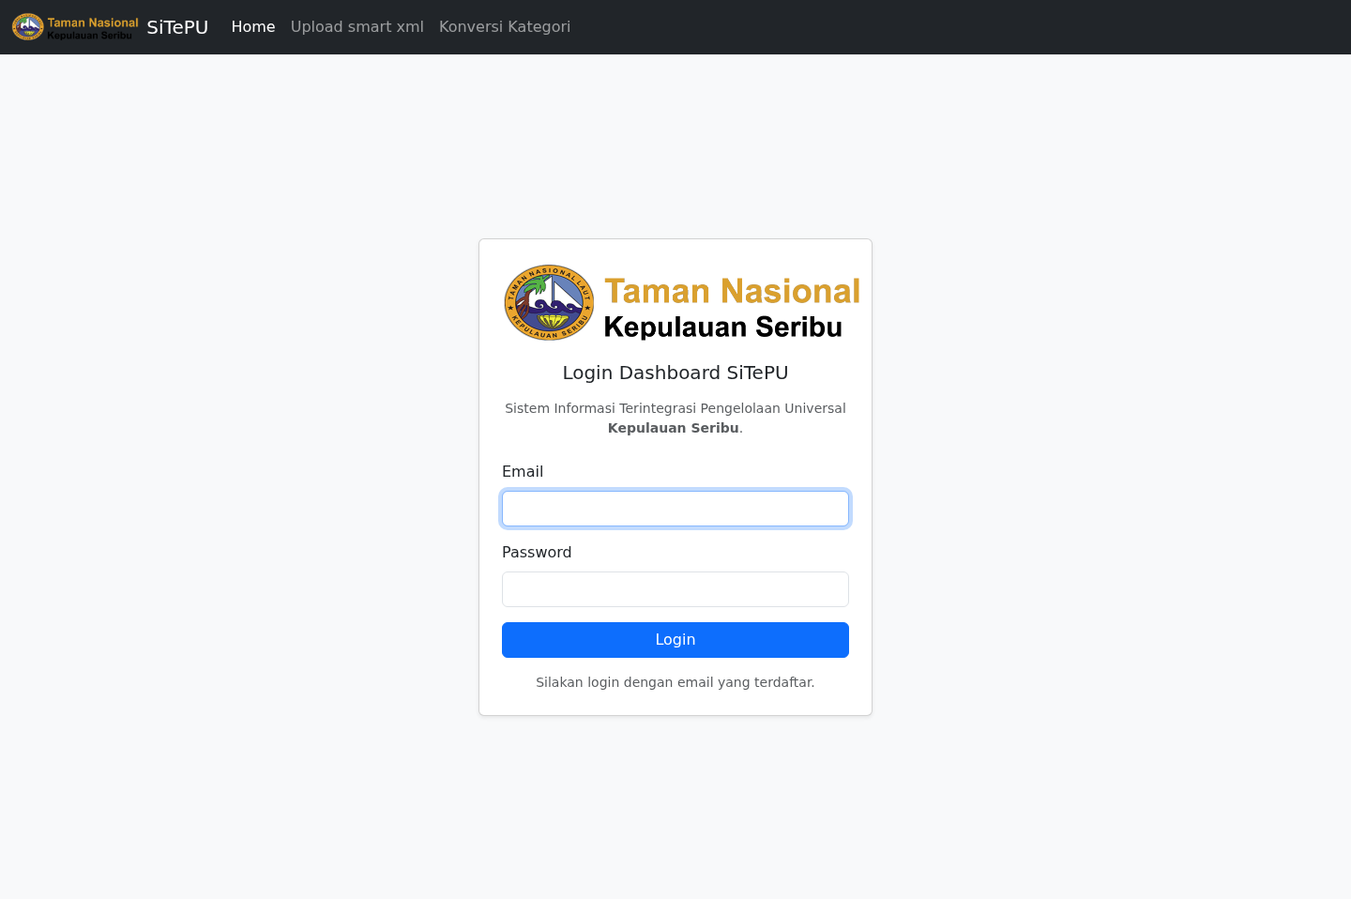Click the bold Kepulauan Seribu text
The height and width of the screenshot is (899, 1351).
coord(674,428)
